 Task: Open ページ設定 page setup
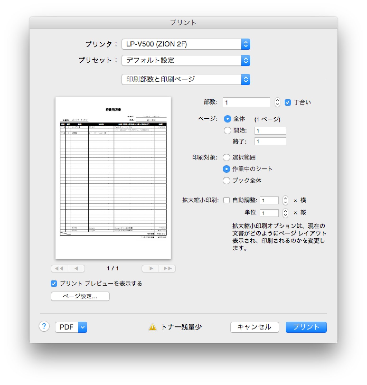point(80,296)
